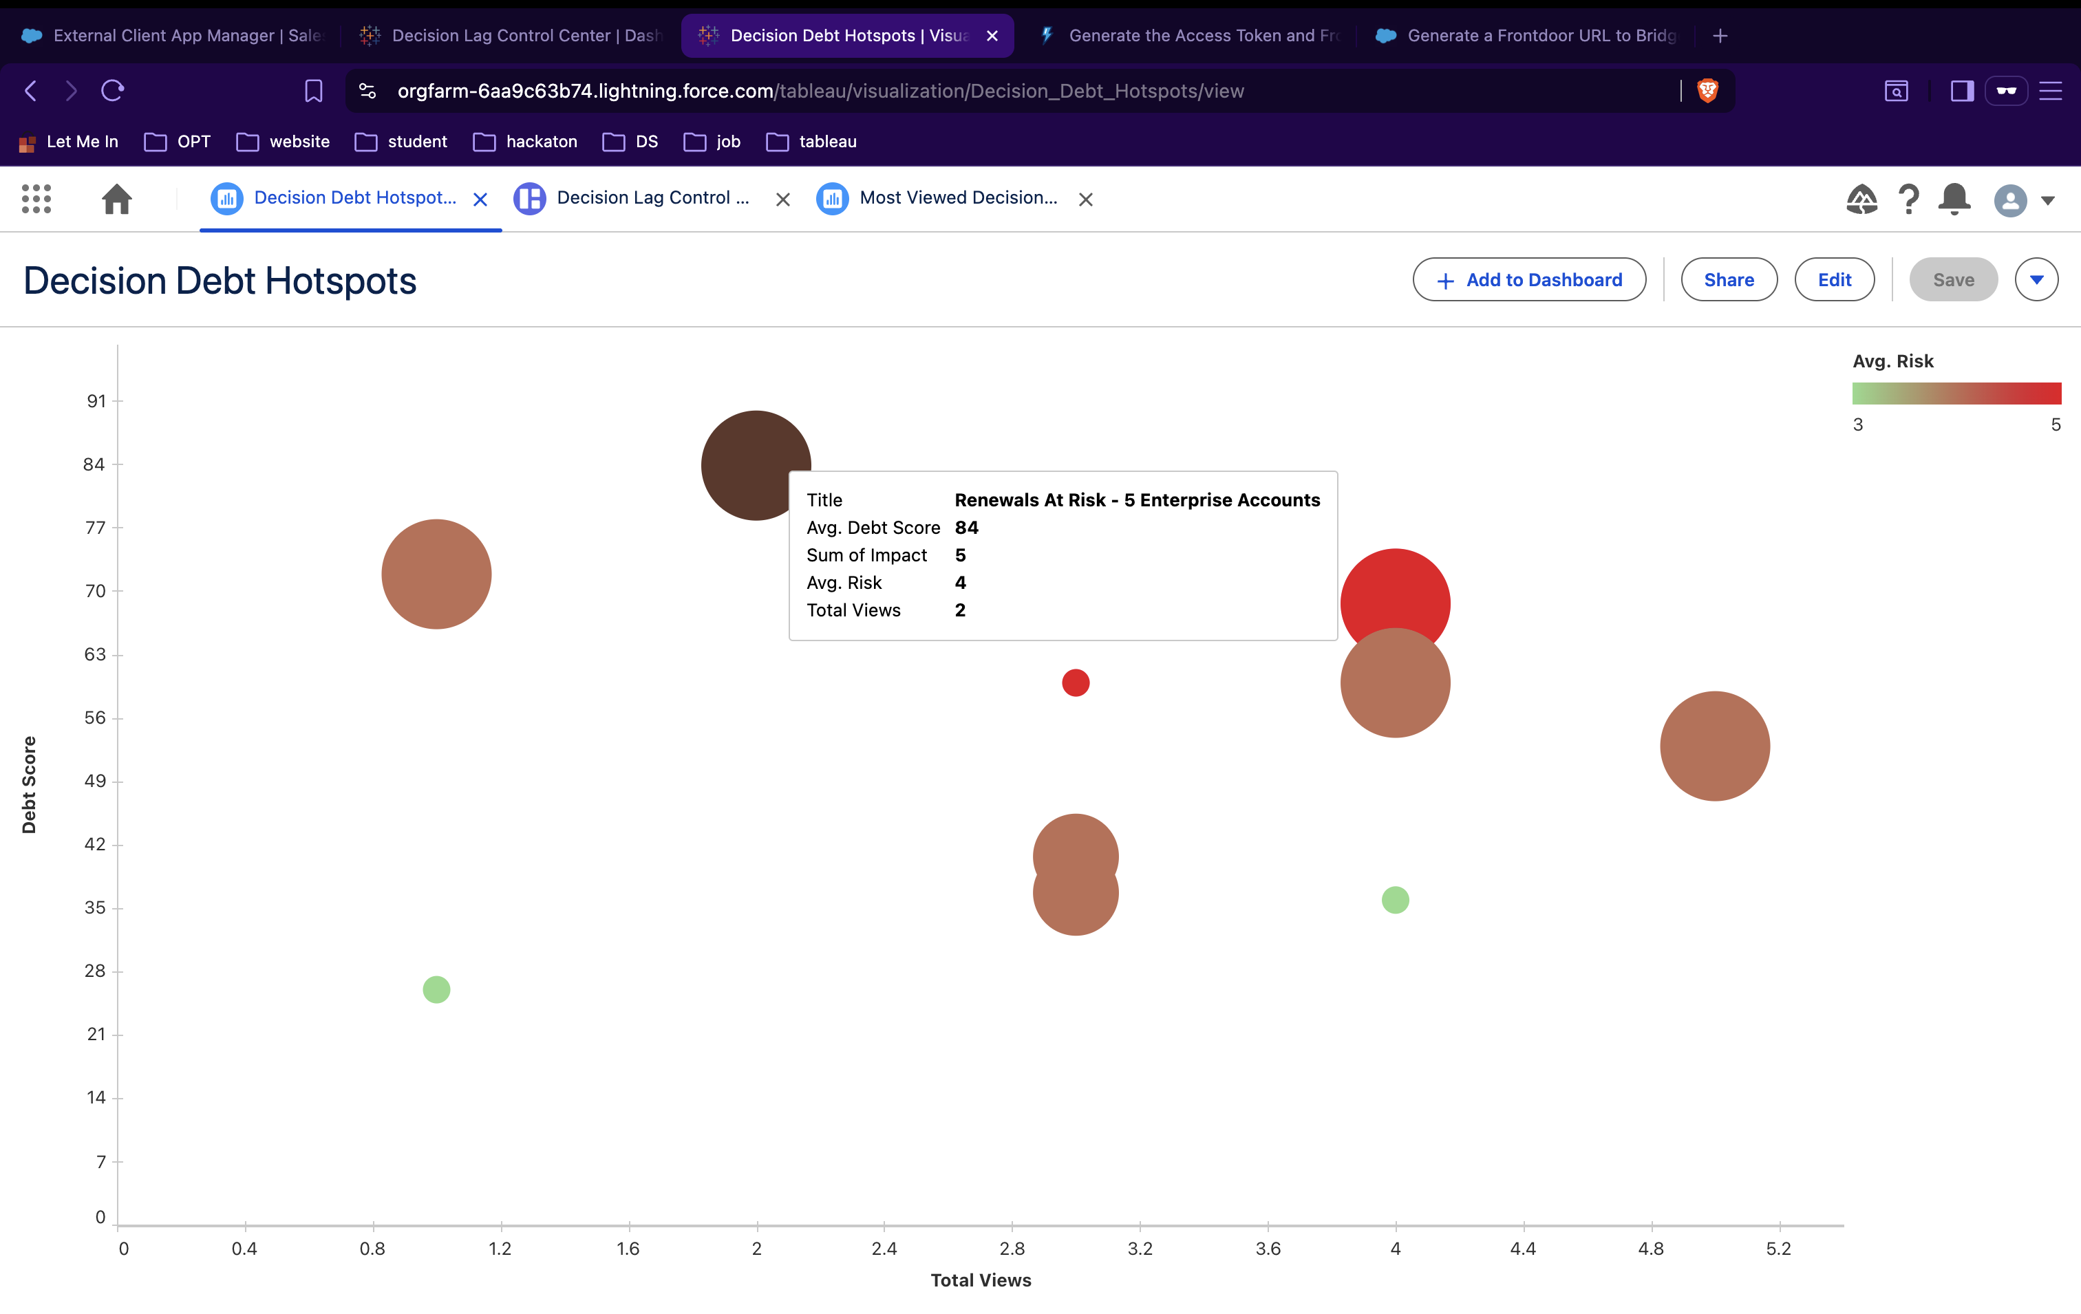Open the browser hamburger menu
The width and height of the screenshot is (2081, 1314).
click(2051, 91)
